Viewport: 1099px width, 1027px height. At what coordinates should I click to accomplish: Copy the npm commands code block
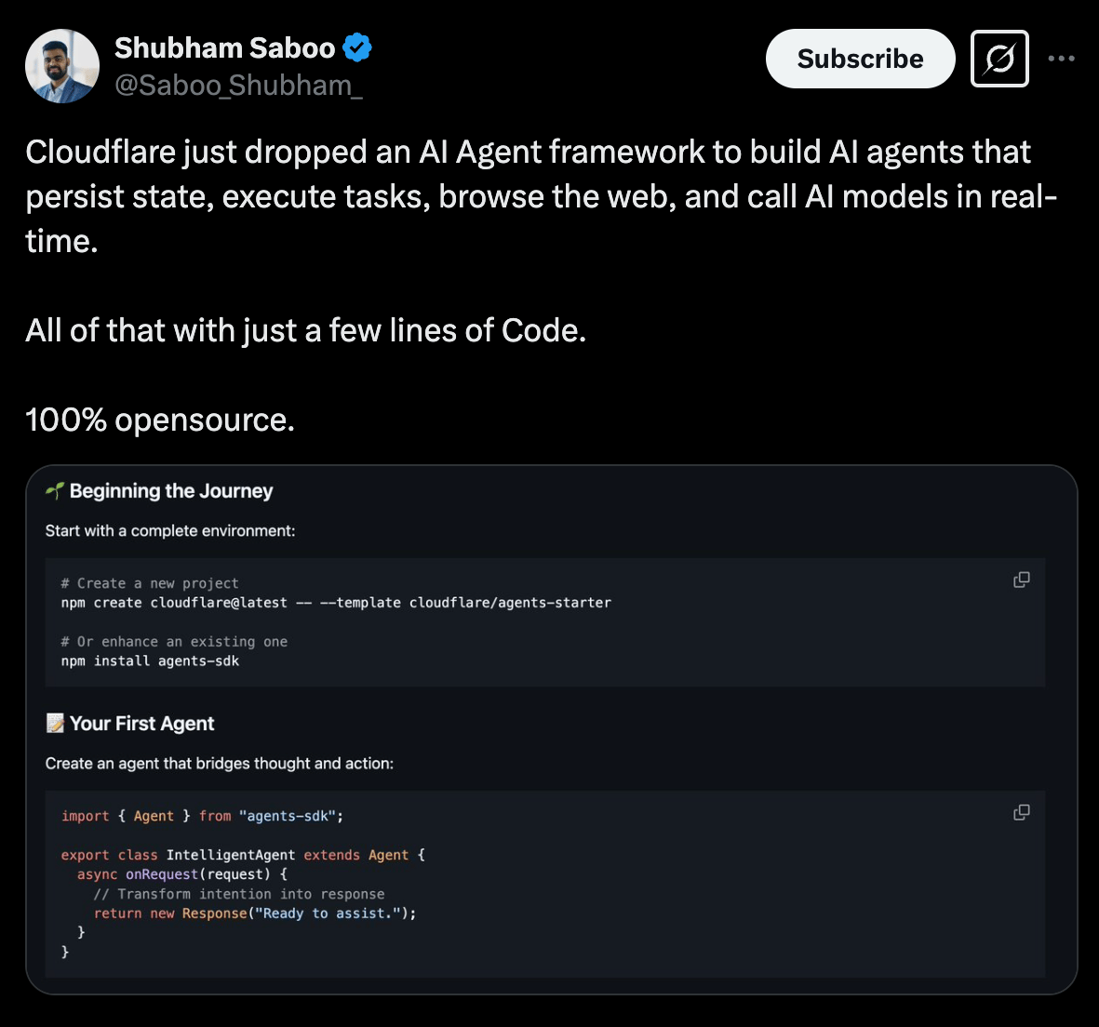tap(1021, 580)
